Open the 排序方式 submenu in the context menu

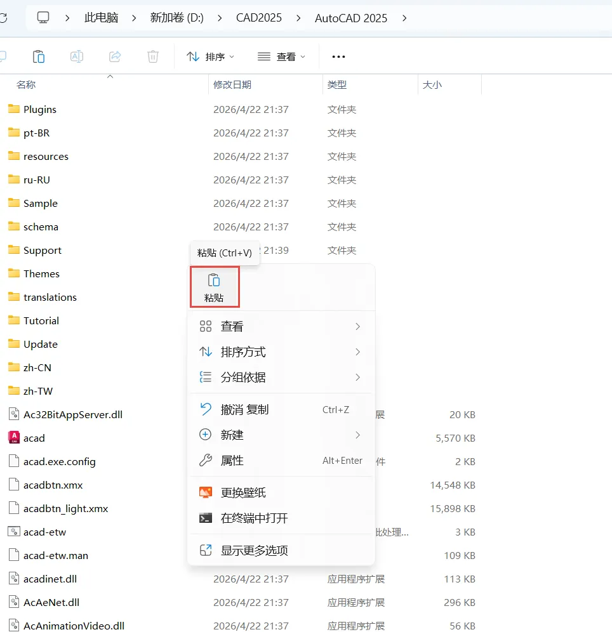(x=281, y=352)
